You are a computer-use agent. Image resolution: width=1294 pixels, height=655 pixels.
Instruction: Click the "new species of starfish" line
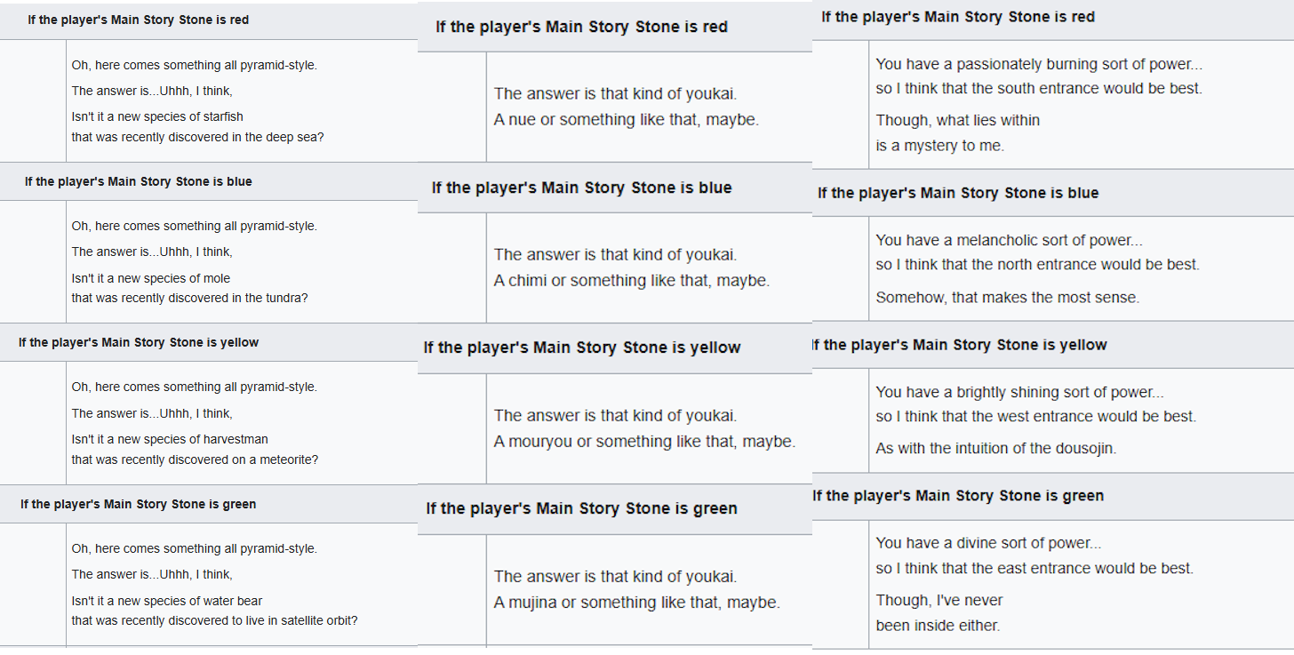click(157, 116)
